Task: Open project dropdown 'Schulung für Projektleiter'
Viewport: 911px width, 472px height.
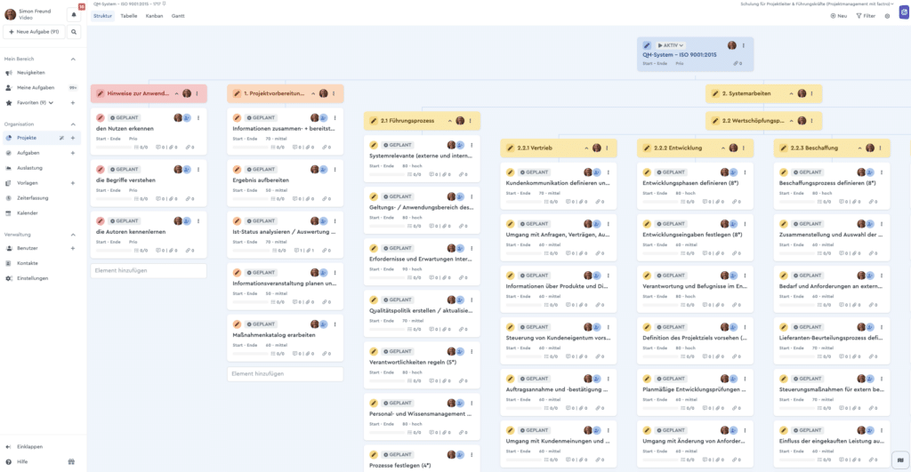Action: point(817,4)
